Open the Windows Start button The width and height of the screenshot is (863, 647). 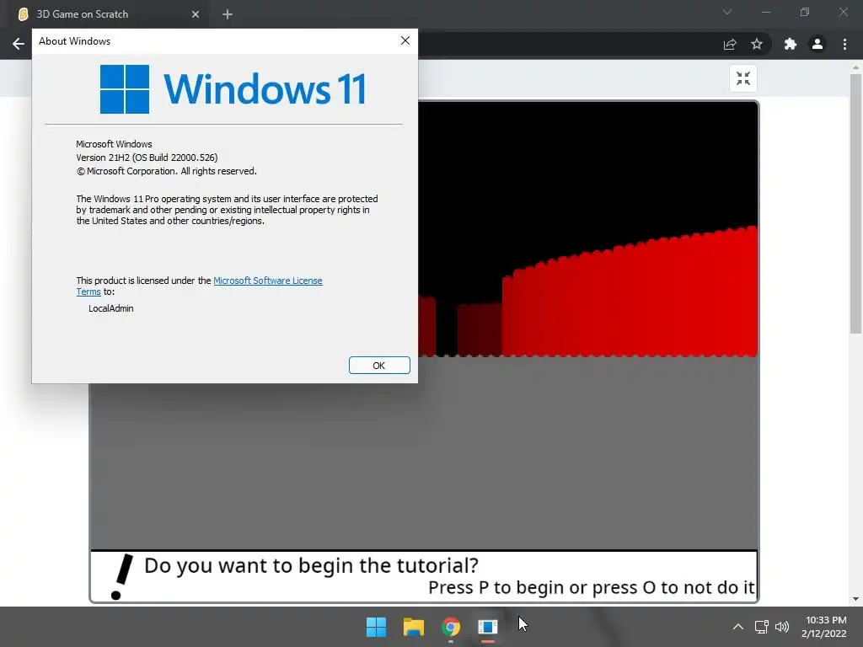(x=377, y=627)
